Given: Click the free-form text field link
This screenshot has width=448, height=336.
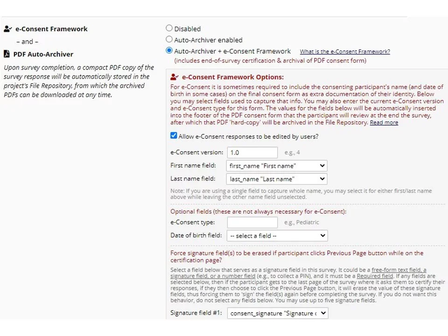Looking at the screenshot, I should coord(399,270).
